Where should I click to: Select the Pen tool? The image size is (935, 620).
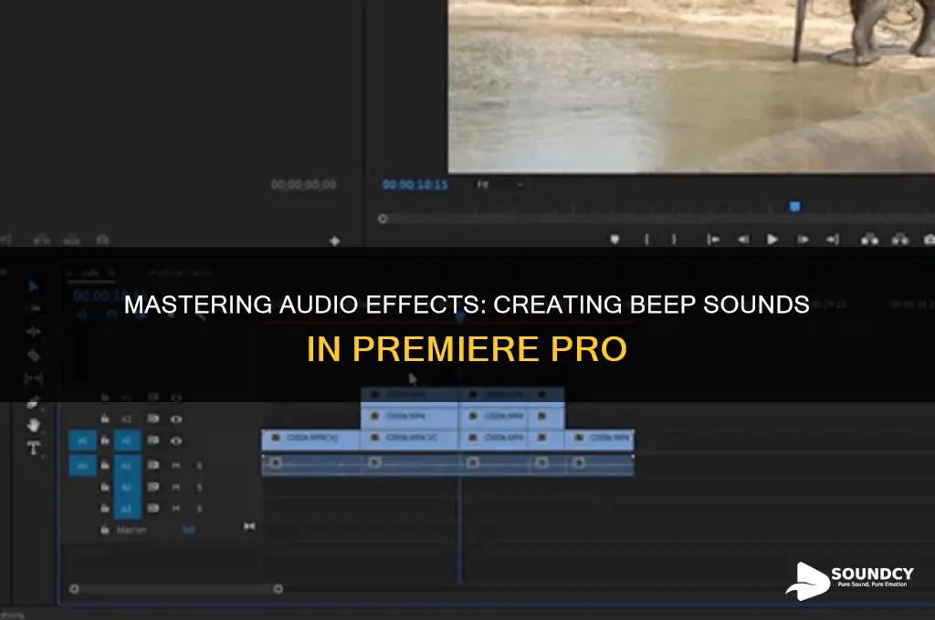[34, 403]
